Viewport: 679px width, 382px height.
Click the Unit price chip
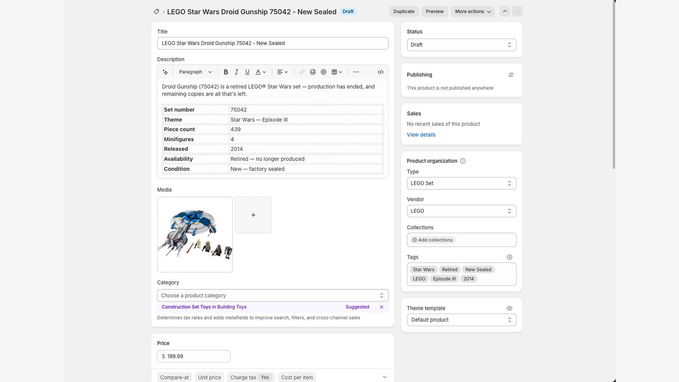[x=209, y=377]
